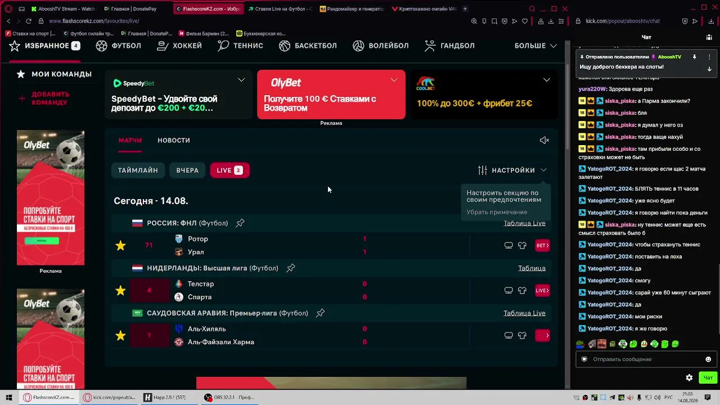Open lineups shirt icon for Телстар – Спарта
Image resolution: width=720 pixels, height=405 pixels.
click(x=522, y=290)
